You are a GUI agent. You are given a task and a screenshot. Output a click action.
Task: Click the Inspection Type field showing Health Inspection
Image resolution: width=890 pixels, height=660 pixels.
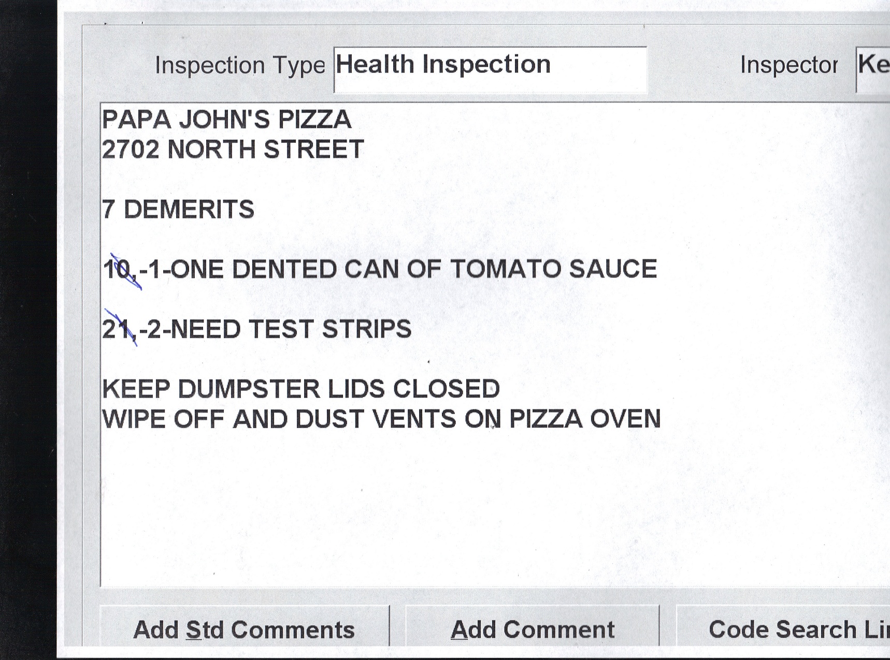pos(490,69)
